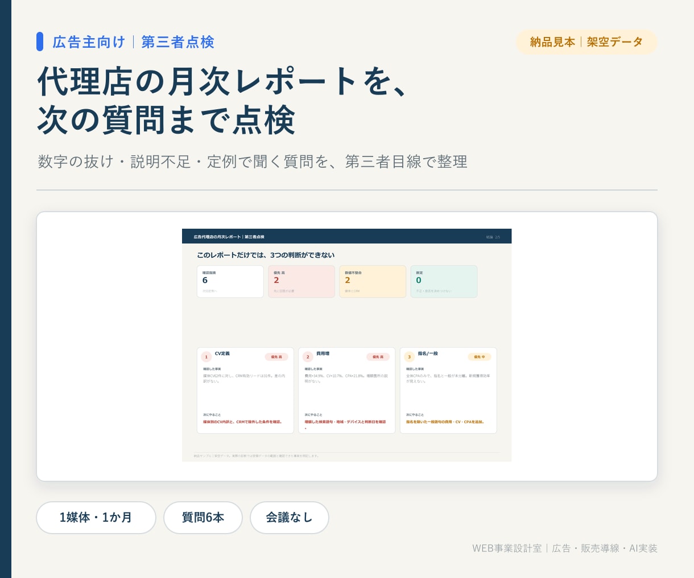Click text 媒体別のCV内訳と、CRMで除外した条件を確認。

pyautogui.click(x=243, y=422)
